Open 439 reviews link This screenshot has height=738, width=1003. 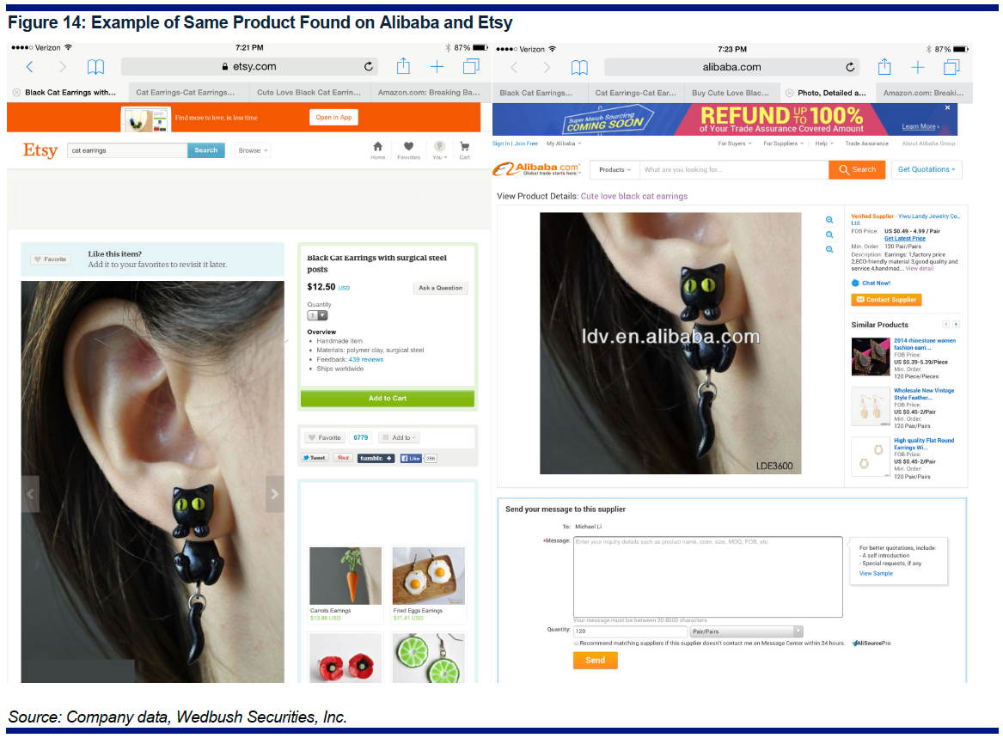366,359
